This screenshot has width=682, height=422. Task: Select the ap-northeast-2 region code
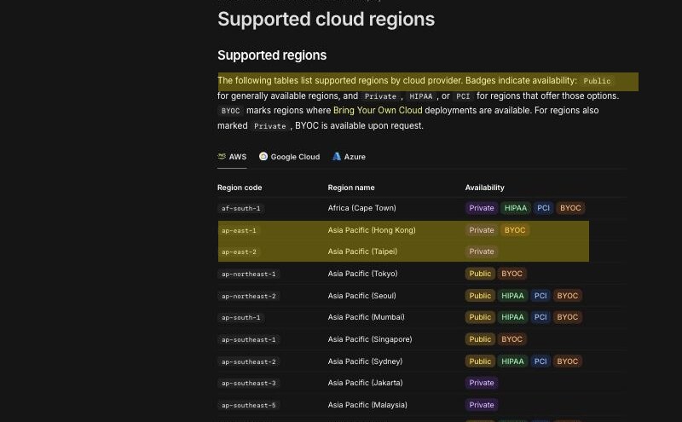tap(249, 297)
